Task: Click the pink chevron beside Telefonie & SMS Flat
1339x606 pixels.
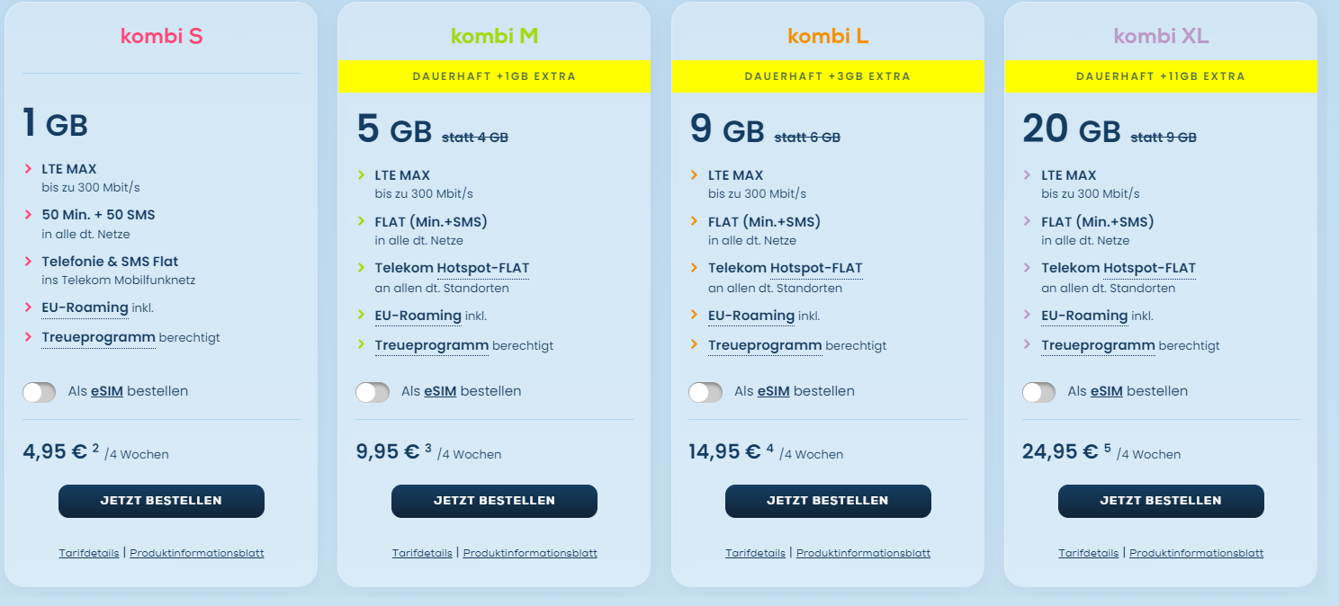Action: pos(28,262)
